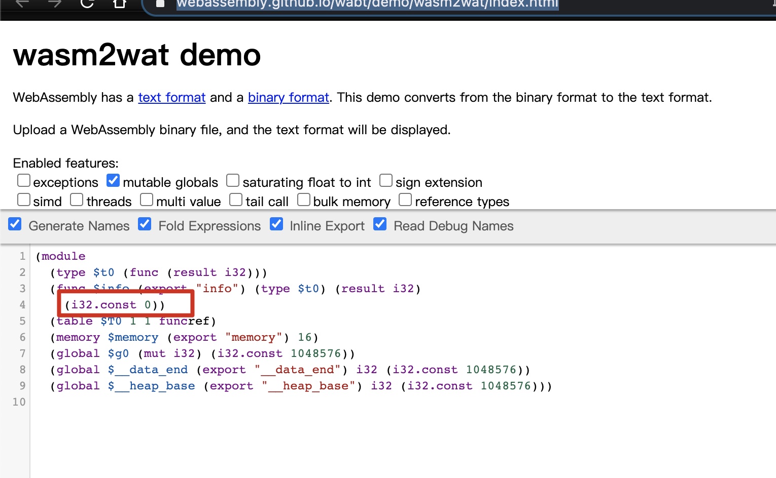Click the '(type $t0 (func (result i32)))' line
This screenshot has height=478, width=776.
point(159,272)
